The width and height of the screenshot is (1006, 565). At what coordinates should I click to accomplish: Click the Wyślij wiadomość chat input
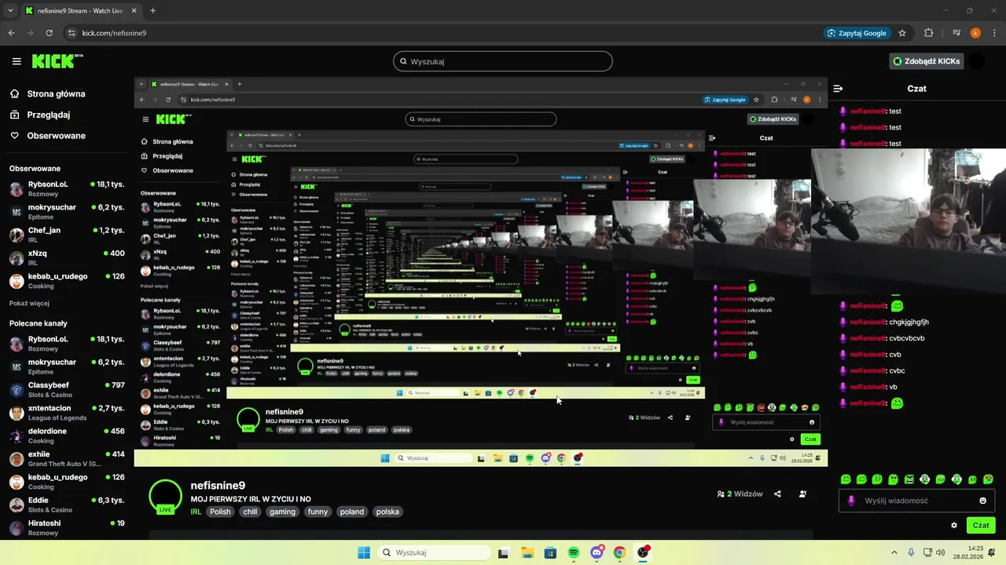point(916,501)
